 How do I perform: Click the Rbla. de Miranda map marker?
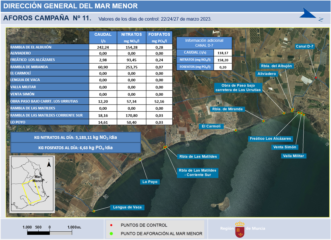(x=263, y=121)
